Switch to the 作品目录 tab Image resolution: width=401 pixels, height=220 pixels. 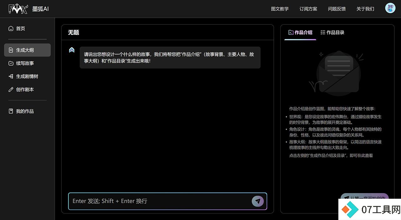point(332,32)
